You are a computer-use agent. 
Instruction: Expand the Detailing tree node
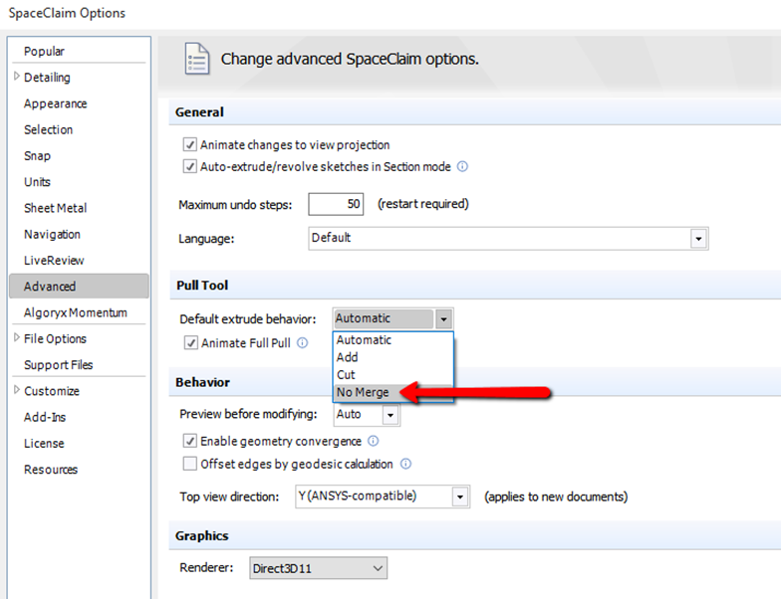coord(17,77)
